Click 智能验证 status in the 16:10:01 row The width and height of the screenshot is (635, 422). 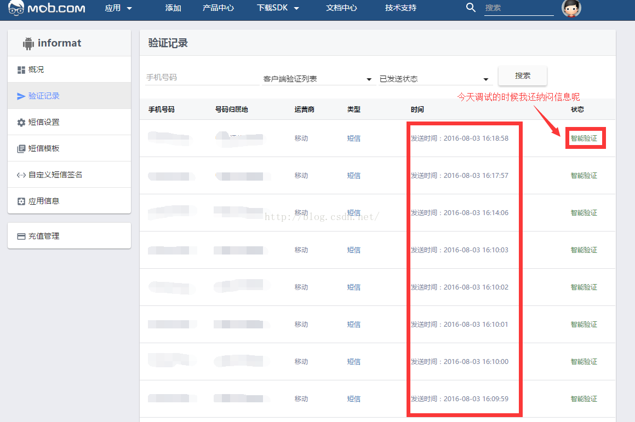coord(583,325)
